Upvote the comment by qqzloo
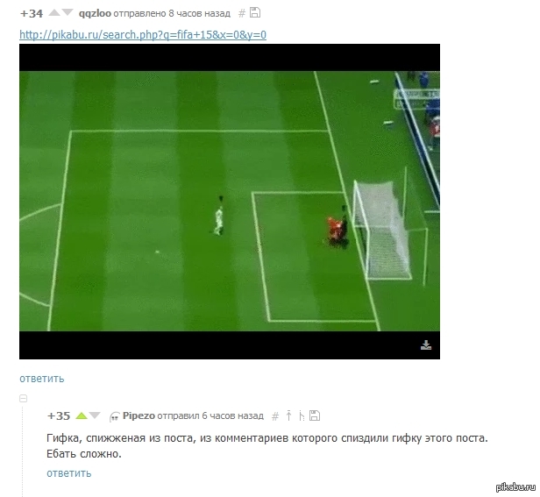Image resolution: width=540 pixels, height=497 pixels. (54, 13)
